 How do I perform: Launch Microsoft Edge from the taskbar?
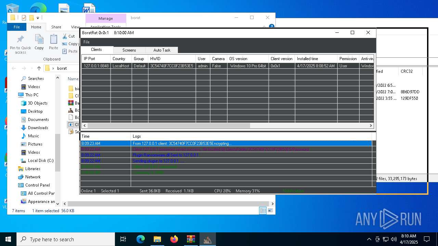click(x=141, y=239)
